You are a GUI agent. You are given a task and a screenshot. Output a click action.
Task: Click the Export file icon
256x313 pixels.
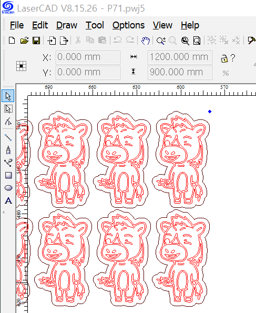64,41
